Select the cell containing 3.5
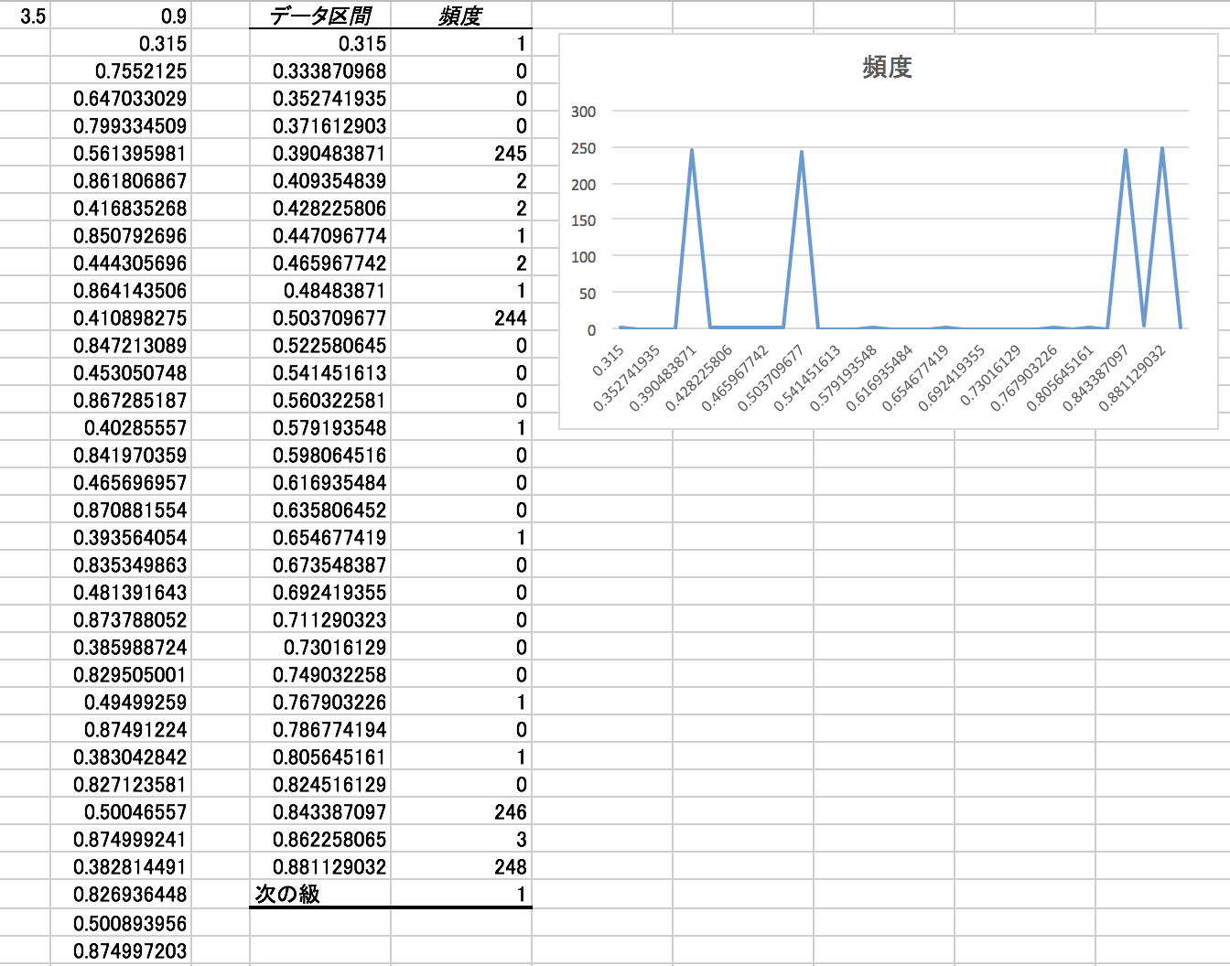Screen dimensions: 1230x966 click(x=26, y=16)
